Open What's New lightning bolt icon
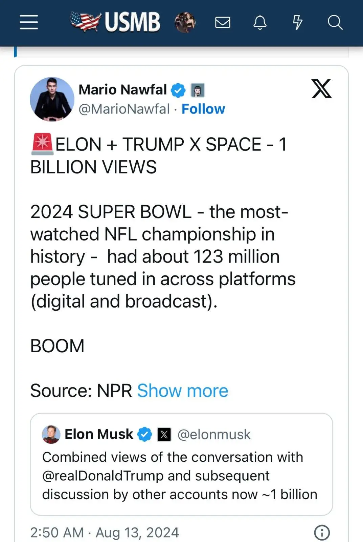The image size is (363, 542). click(x=297, y=22)
